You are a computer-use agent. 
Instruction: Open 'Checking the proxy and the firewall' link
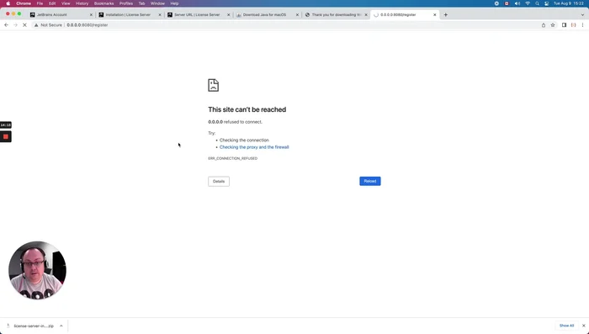coord(254,147)
